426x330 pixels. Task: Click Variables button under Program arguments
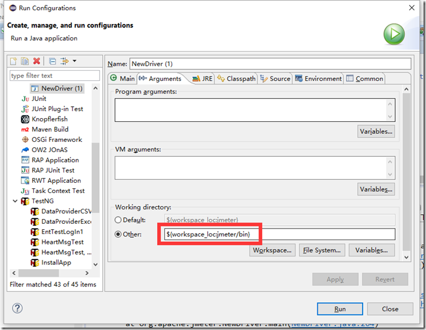(376, 132)
